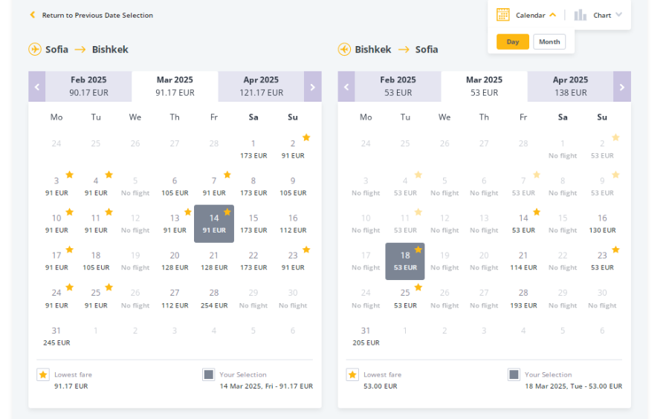669x419 pixels.
Task: Open Apr 2025 138 EUR return tab
Action: point(570,86)
